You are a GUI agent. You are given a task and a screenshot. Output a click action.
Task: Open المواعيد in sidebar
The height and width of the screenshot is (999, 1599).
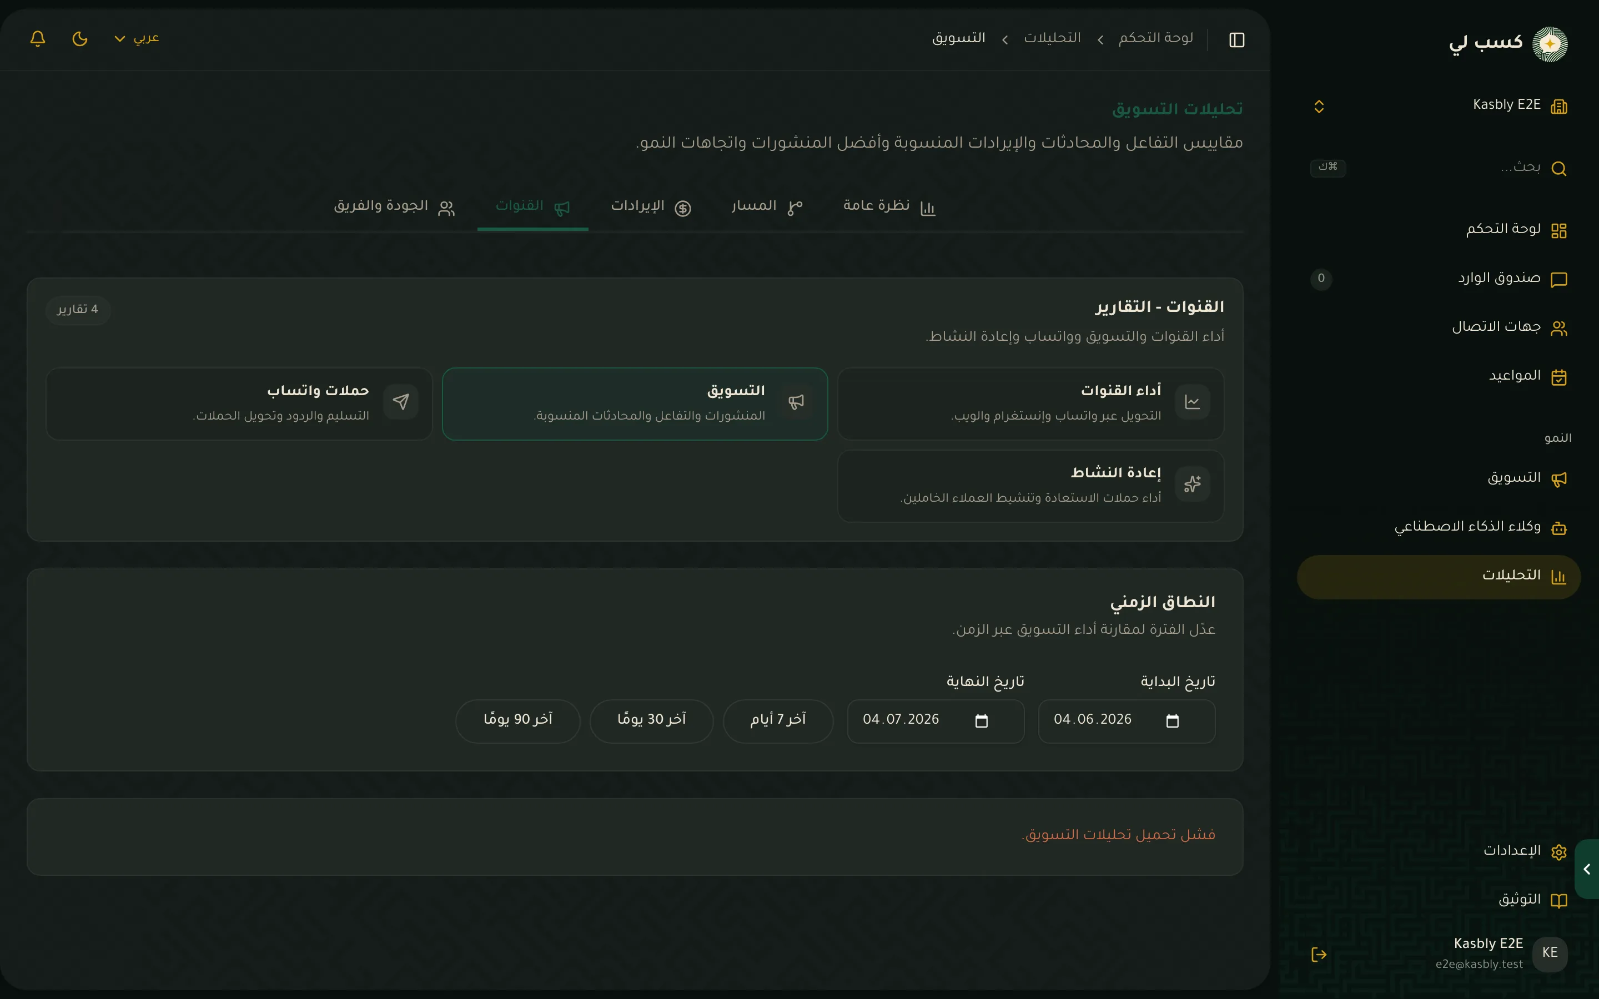pos(1439,377)
